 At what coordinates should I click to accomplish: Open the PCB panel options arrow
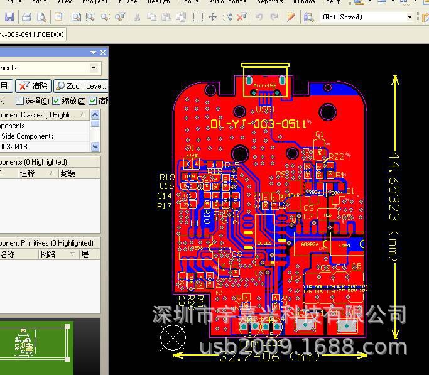tap(94, 52)
